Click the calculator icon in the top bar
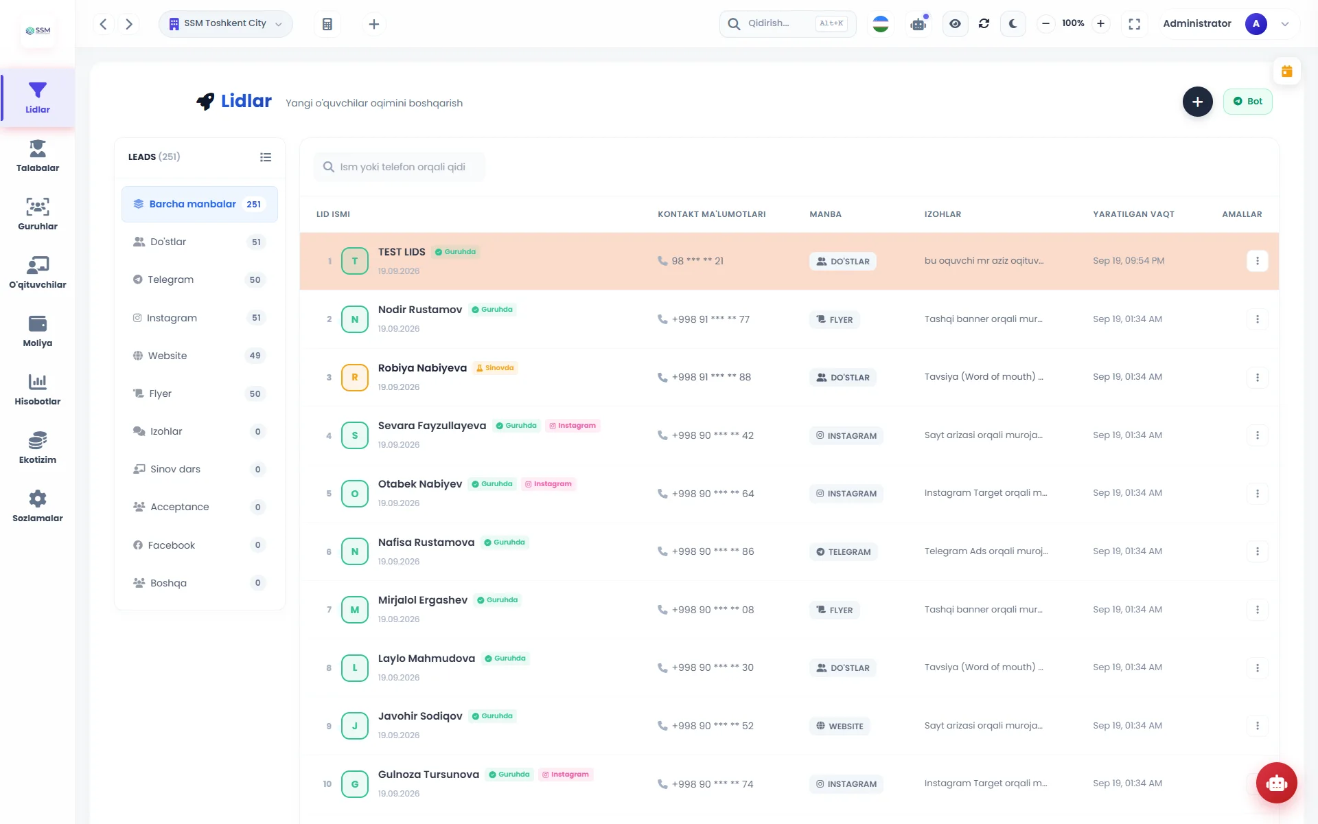 tap(327, 24)
